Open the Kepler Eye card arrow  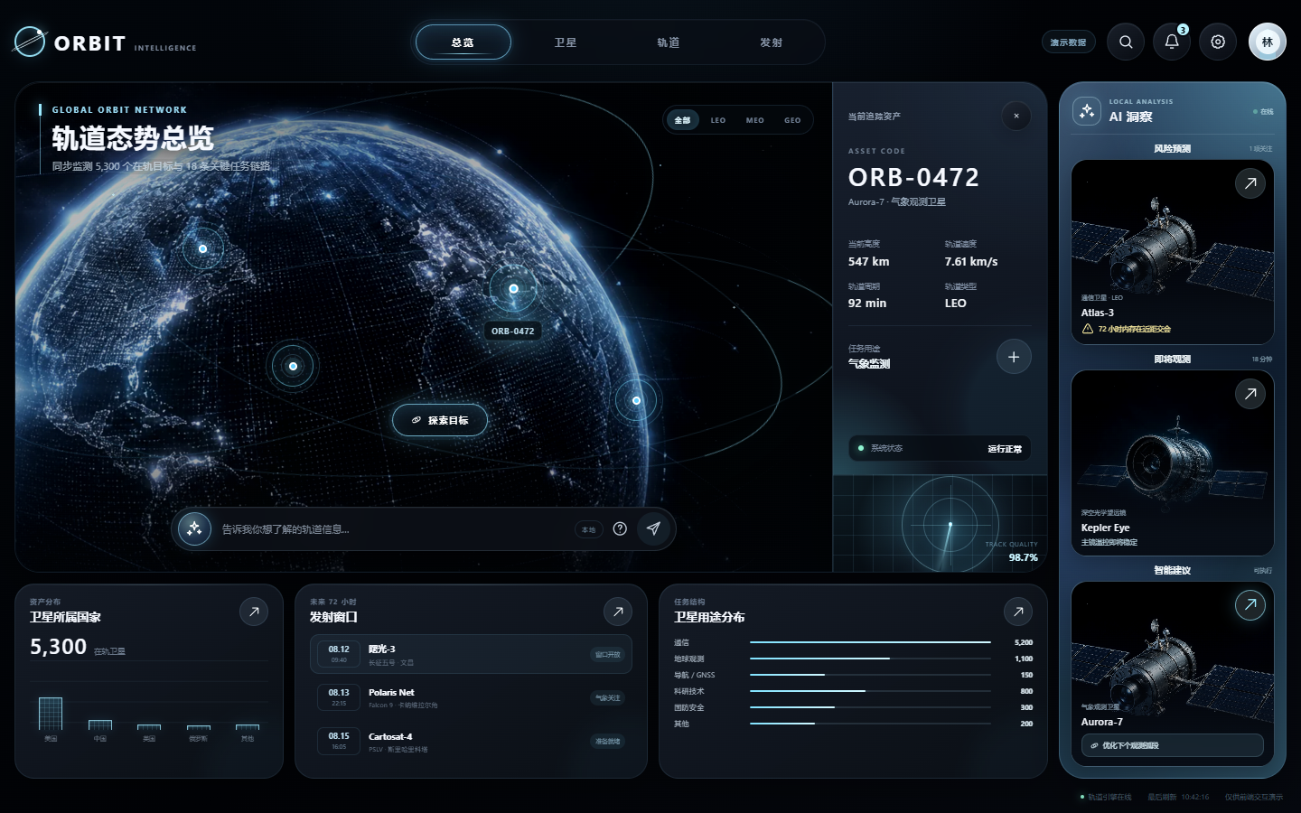(x=1250, y=394)
